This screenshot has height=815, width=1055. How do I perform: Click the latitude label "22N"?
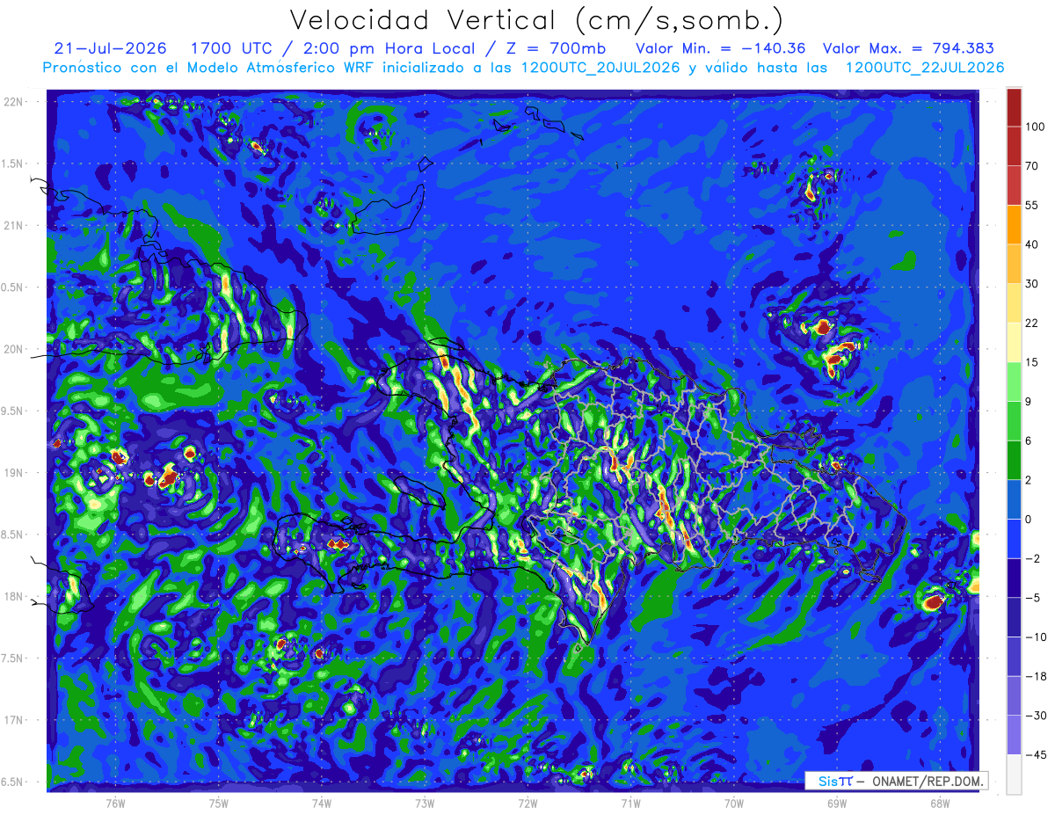[x=14, y=101]
